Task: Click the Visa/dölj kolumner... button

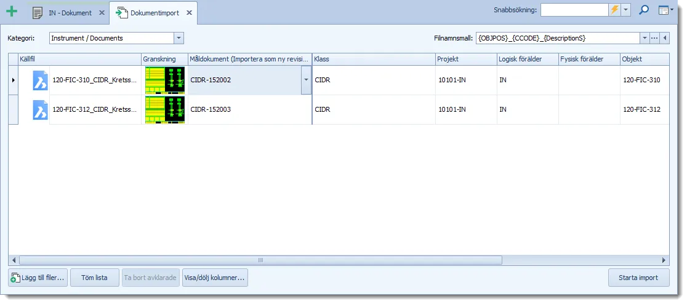Action: 215,278
